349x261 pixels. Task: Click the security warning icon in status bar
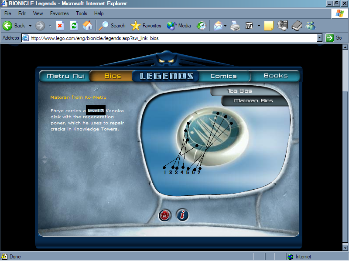(4, 256)
